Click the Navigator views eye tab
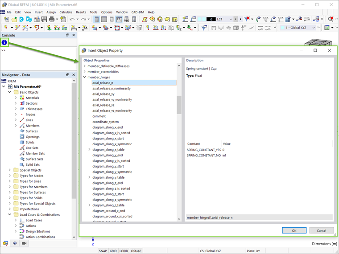 pos(15,243)
